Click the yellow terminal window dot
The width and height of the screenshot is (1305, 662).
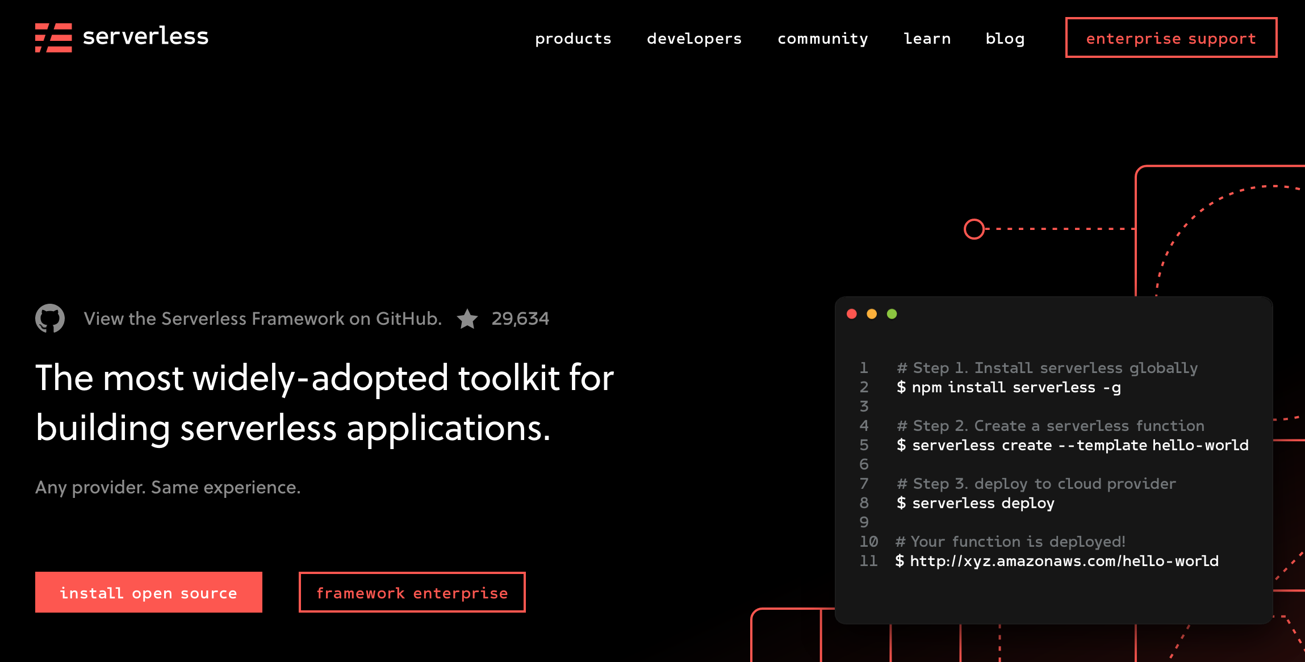pyautogui.click(x=872, y=314)
